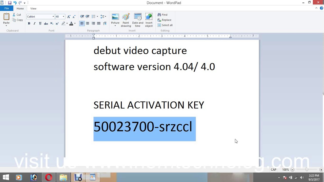This screenshot has width=324, height=182.
Task: Open Opera browser from taskbar
Action: click(x=49, y=177)
